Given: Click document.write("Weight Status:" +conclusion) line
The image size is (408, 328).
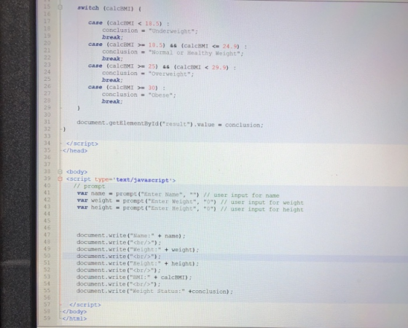Looking at the screenshot, I should 154,292.
